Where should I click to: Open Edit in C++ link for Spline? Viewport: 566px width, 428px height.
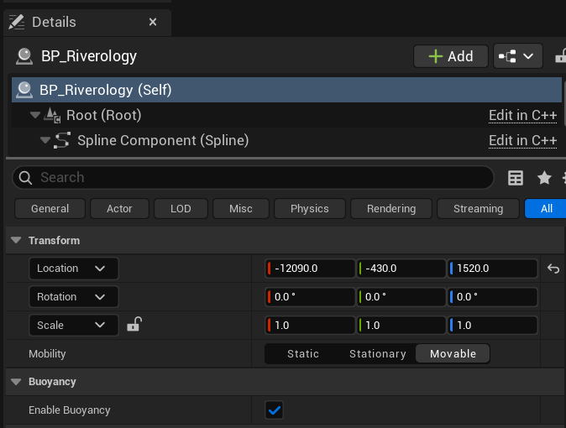tap(522, 141)
